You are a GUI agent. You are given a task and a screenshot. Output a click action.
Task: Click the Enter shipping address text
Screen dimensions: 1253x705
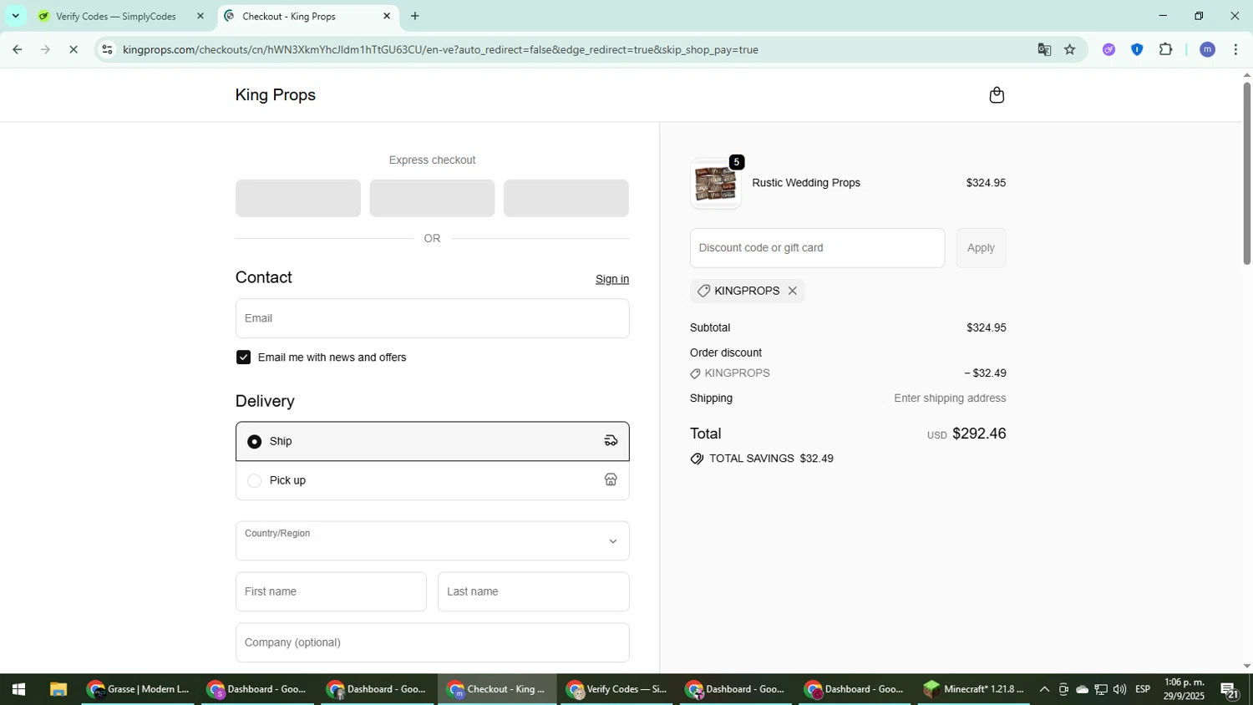(x=950, y=398)
